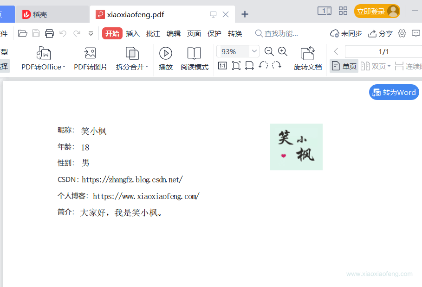Click the text 大家好，我是笑小枫。
422x287 pixels.
[x=121, y=212]
